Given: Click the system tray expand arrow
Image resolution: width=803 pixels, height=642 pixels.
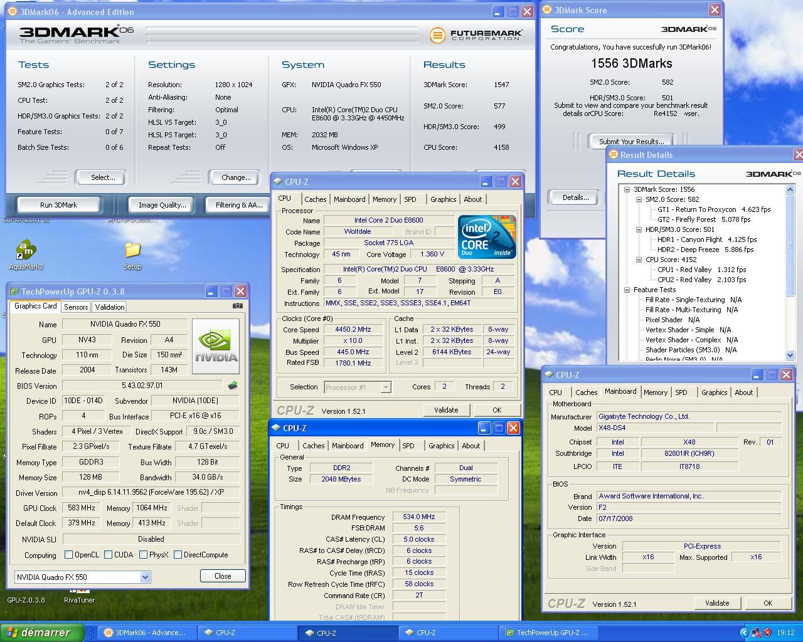Looking at the screenshot, I should pyautogui.click(x=745, y=633).
